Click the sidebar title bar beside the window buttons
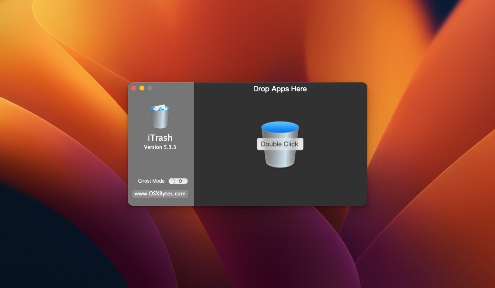This screenshot has height=288, width=495. (x=173, y=88)
